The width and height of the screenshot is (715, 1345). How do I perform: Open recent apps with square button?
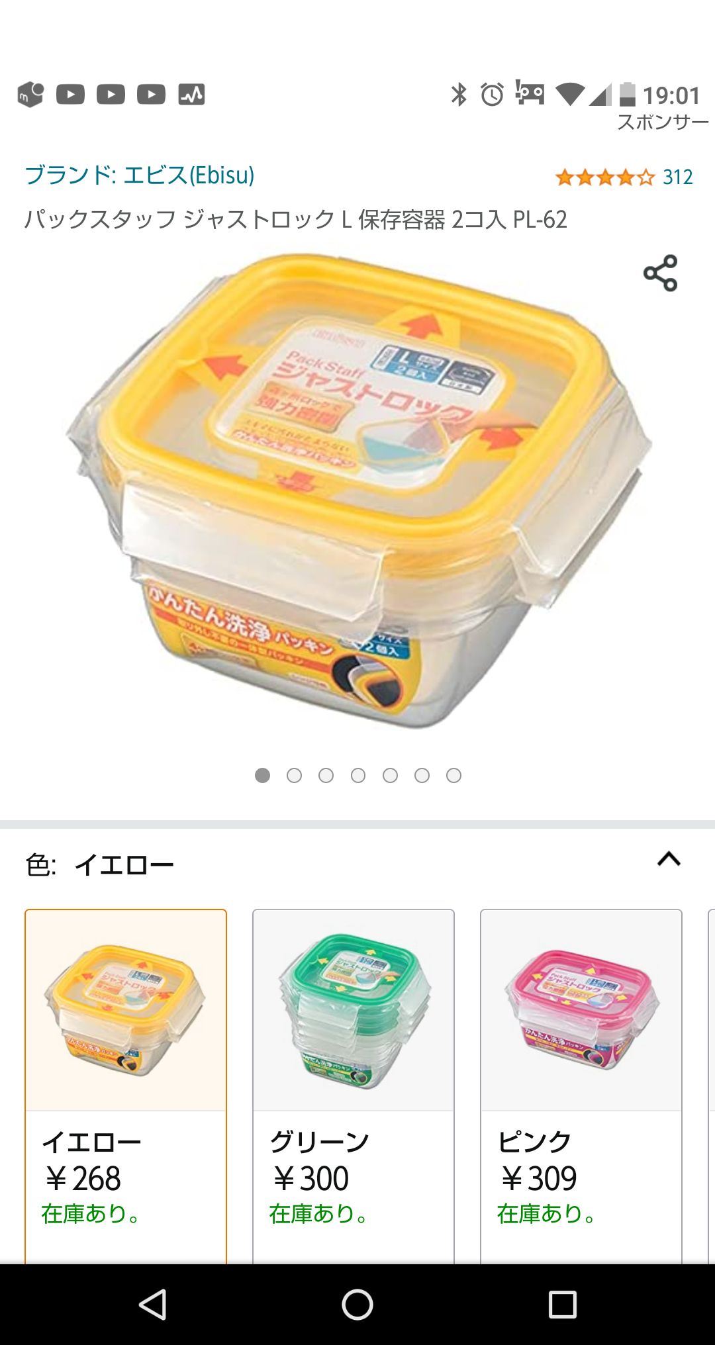563,1305
